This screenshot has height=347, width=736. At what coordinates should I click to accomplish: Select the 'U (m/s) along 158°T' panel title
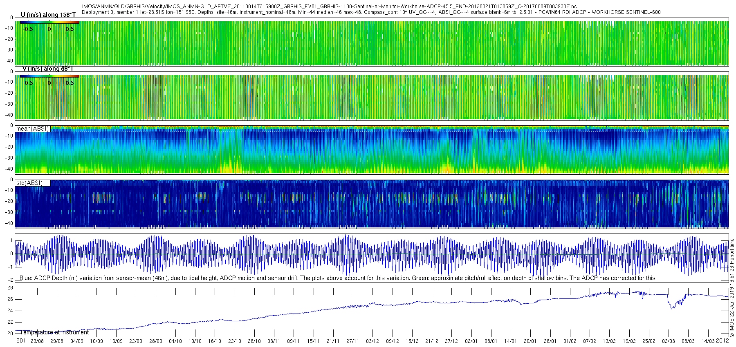(48, 15)
